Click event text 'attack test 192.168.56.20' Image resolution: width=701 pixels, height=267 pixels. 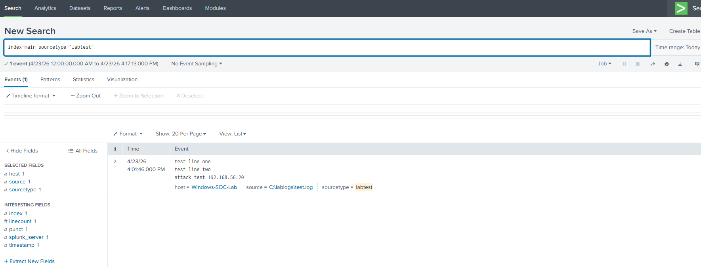pyautogui.click(x=209, y=177)
